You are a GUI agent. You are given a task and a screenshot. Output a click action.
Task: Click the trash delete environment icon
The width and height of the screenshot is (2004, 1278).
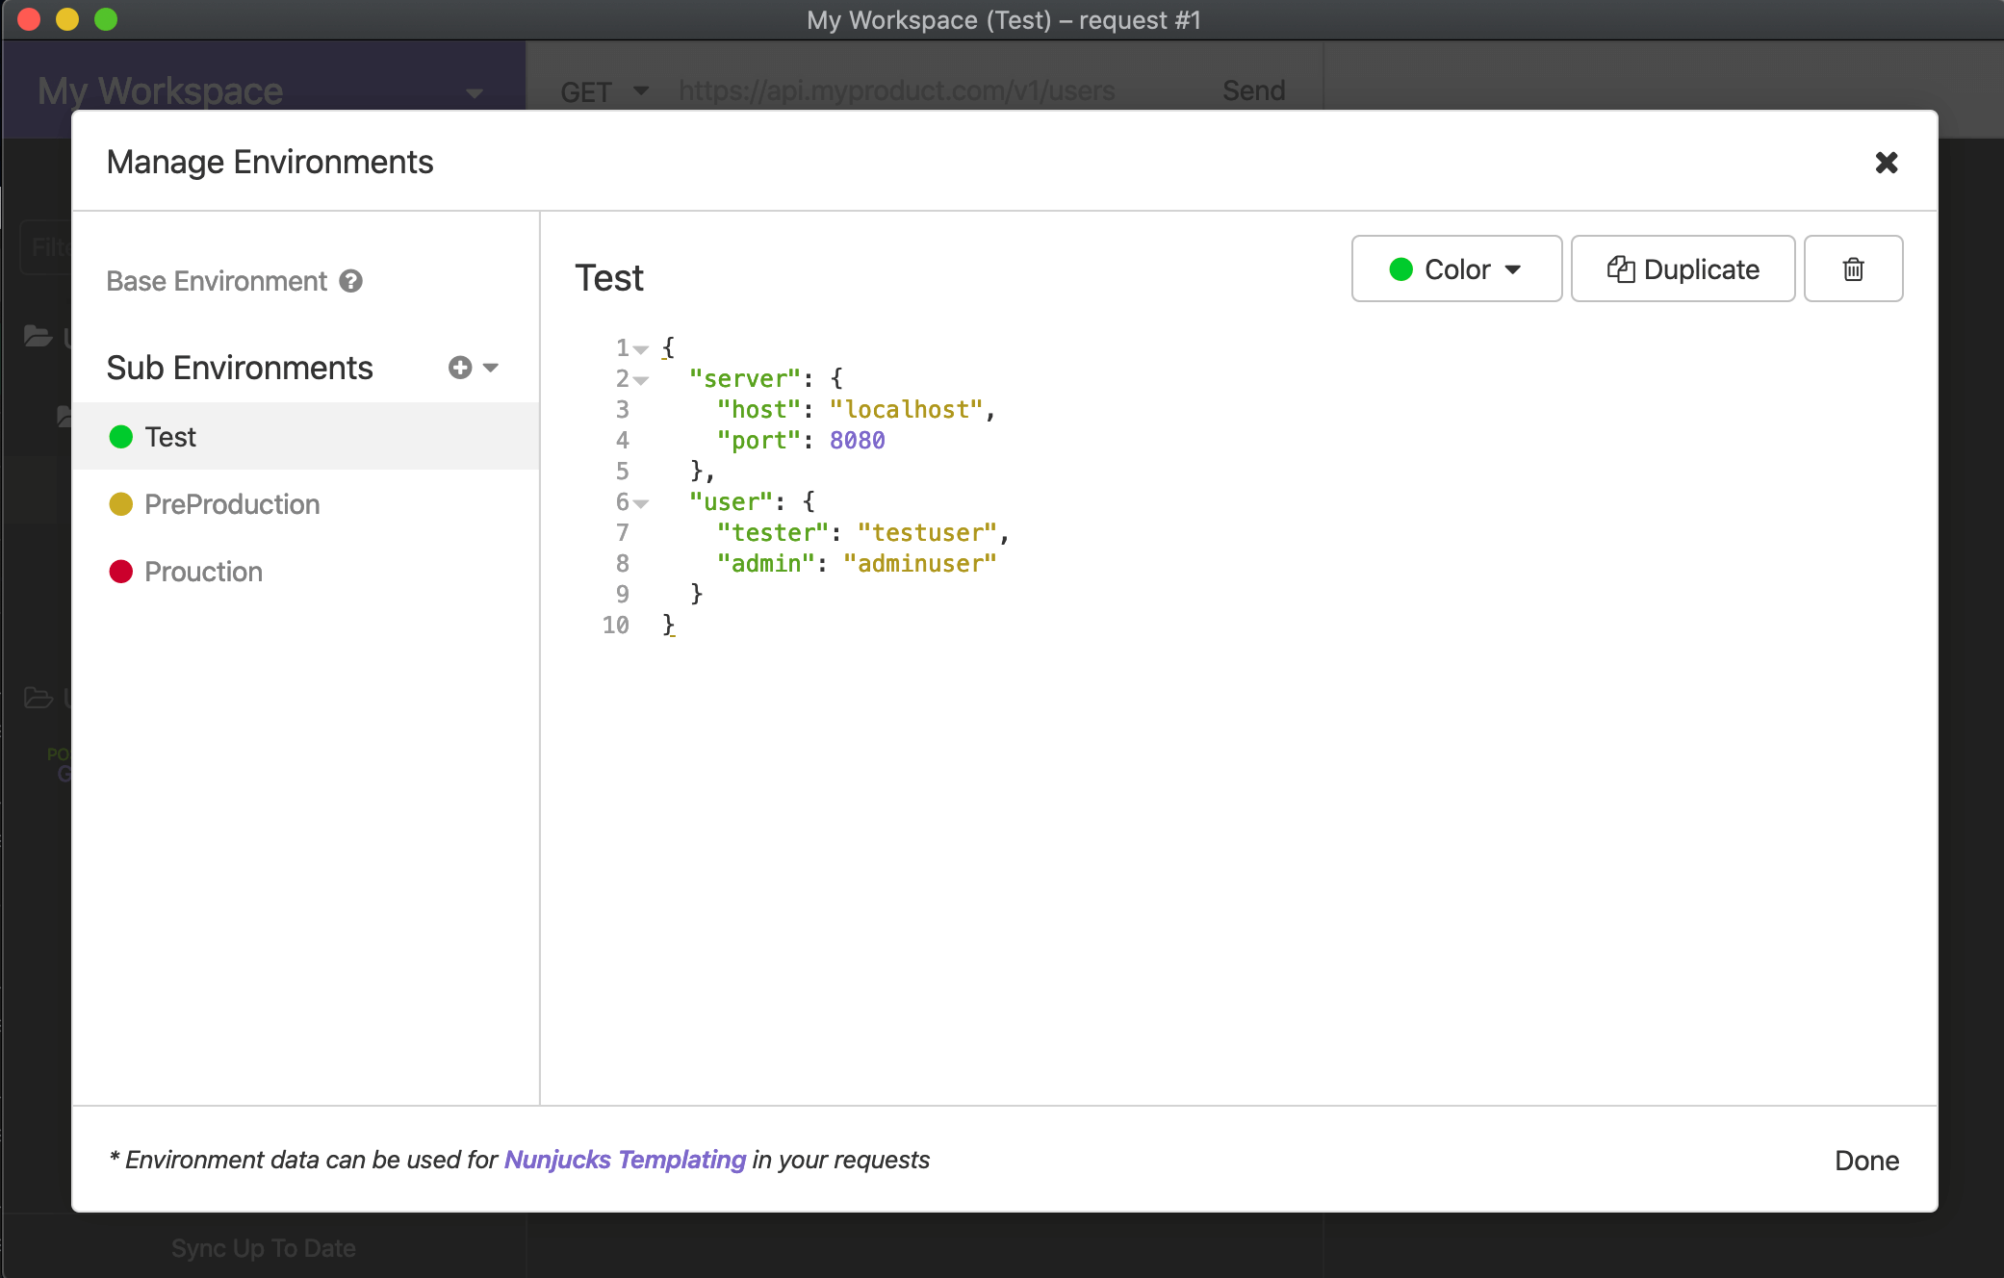(x=1853, y=269)
